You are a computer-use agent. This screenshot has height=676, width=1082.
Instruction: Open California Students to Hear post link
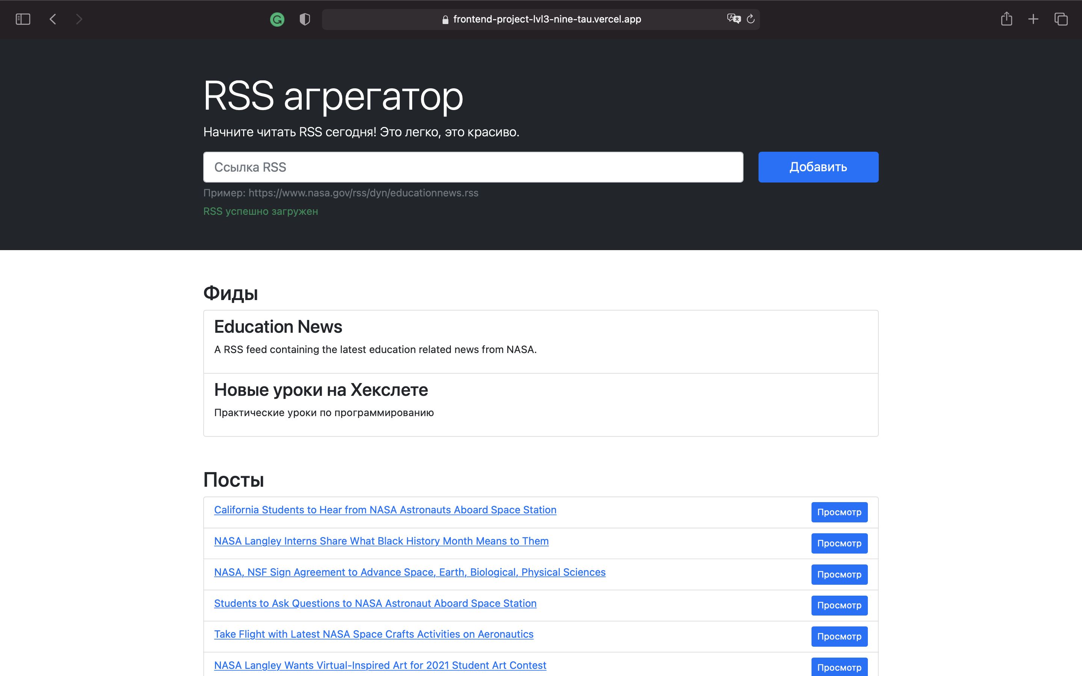(x=385, y=510)
